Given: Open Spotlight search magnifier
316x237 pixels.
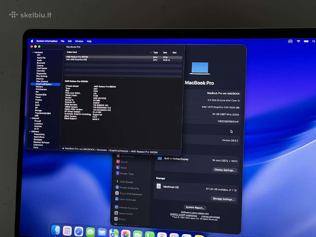Looking at the screenshot, I should click(x=313, y=41).
